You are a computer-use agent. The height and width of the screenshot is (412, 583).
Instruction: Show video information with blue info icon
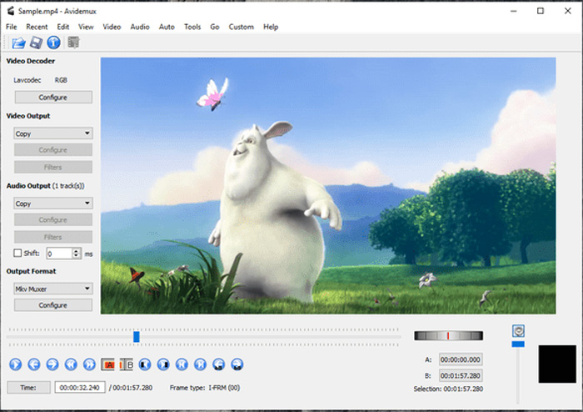coord(53,43)
